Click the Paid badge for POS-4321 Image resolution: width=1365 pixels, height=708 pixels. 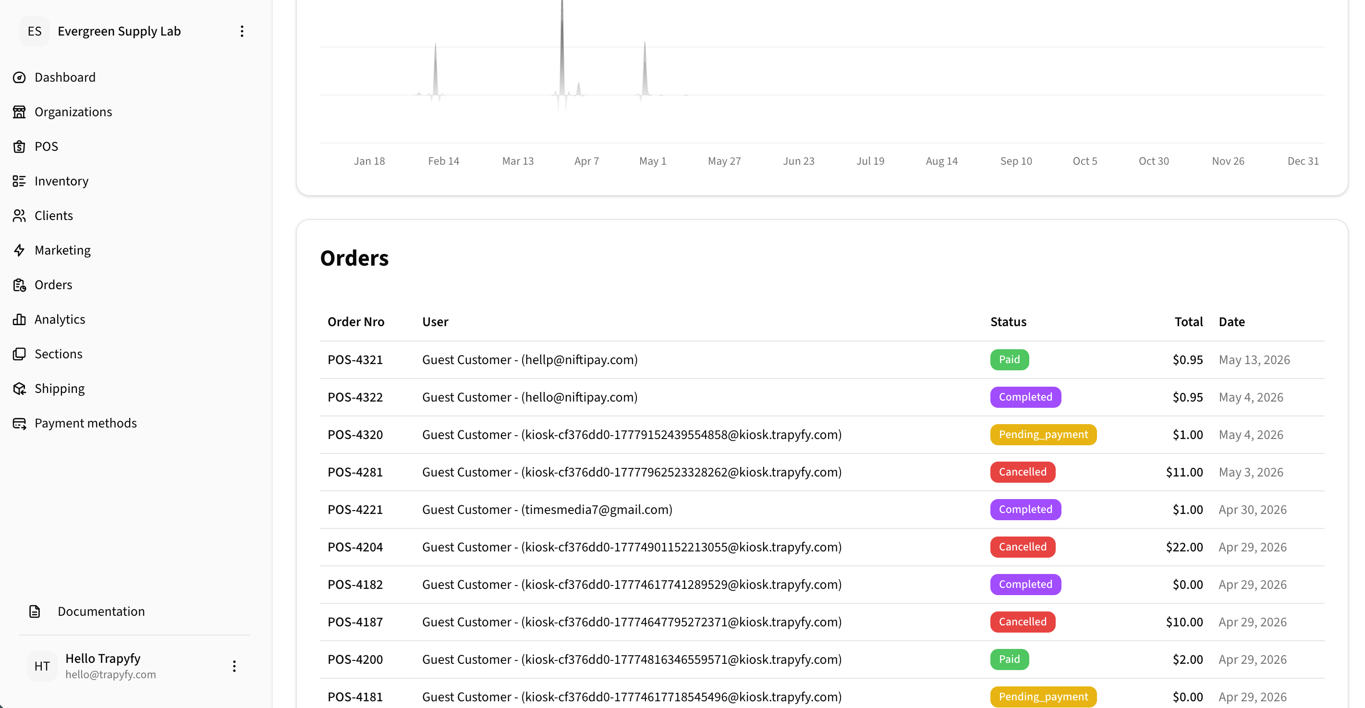(1010, 360)
